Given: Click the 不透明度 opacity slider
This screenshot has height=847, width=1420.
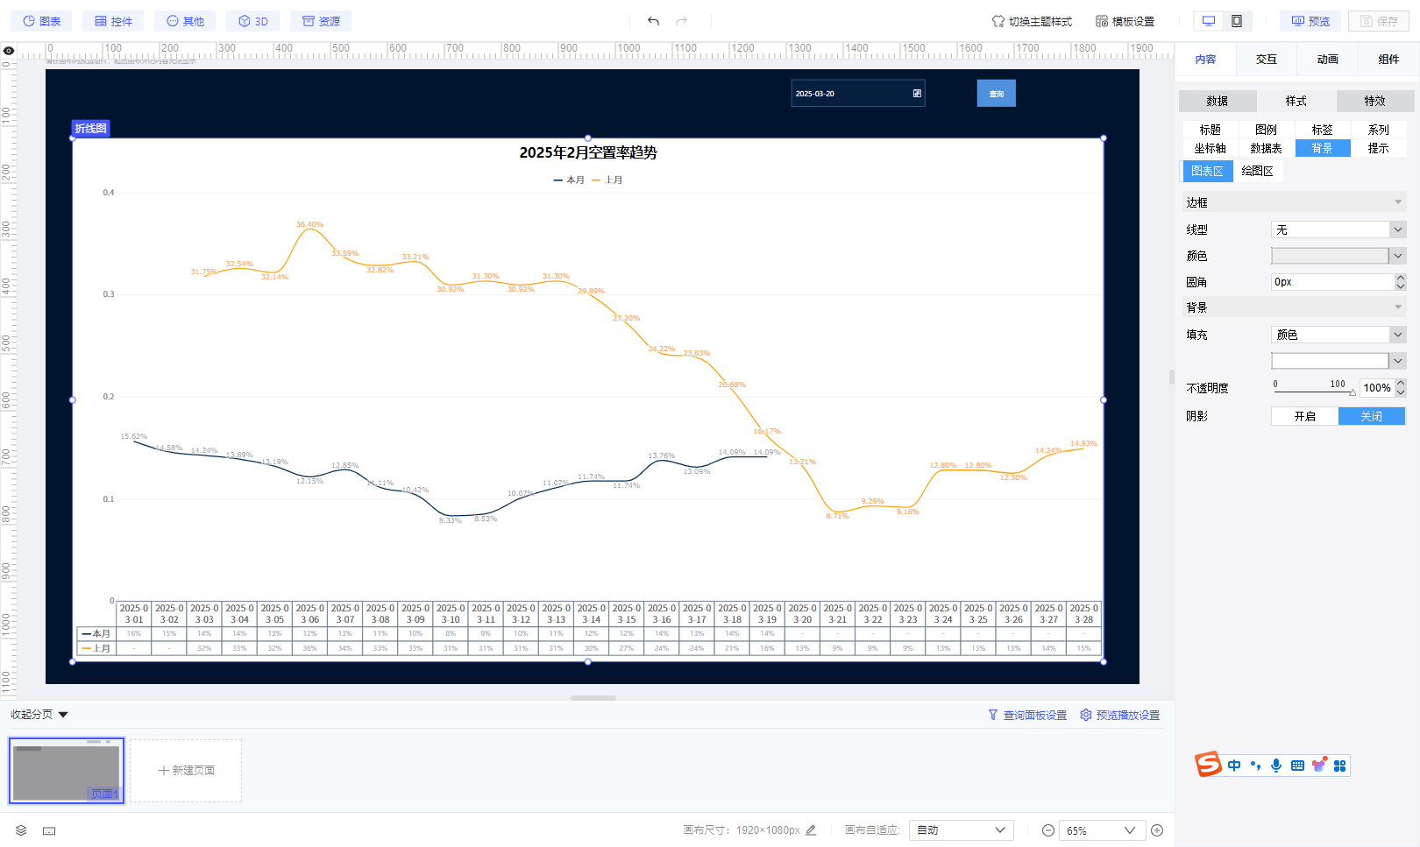Looking at the screenshot, I should [1313, 392].
